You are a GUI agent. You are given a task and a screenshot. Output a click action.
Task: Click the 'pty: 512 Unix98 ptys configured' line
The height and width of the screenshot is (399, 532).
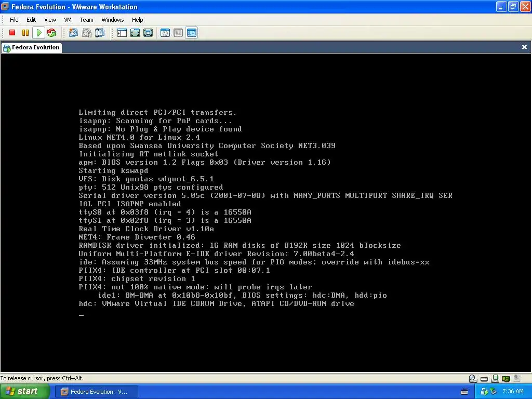tap(151, 187)
